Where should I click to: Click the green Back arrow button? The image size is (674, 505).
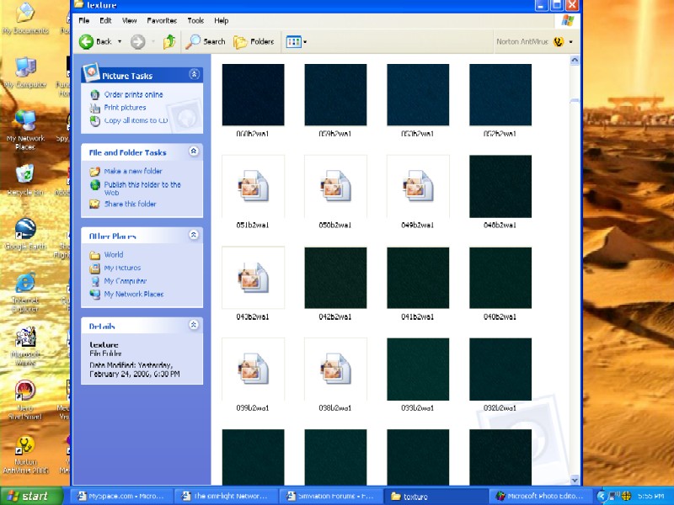click(86, 41)
